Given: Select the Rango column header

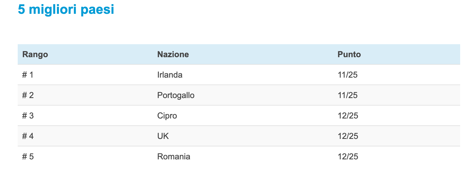Looking at the screenshot, I should pyautogui.click(x=35, y=54).
